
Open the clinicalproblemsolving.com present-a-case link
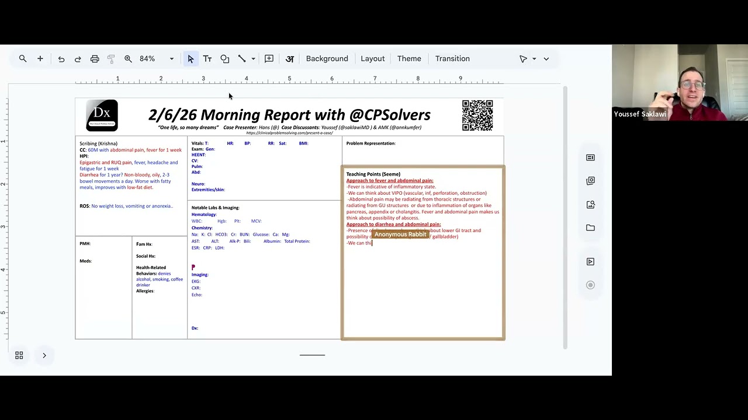289,133
